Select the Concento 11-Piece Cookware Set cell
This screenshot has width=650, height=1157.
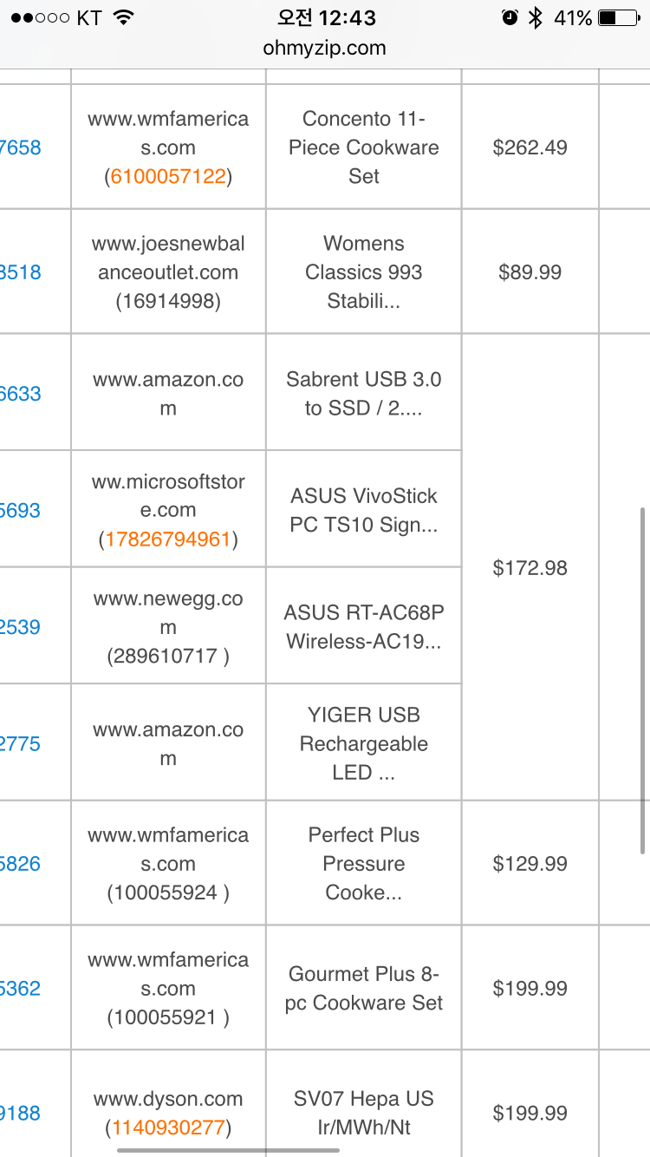pyautogui.click(x=364, y=147)
